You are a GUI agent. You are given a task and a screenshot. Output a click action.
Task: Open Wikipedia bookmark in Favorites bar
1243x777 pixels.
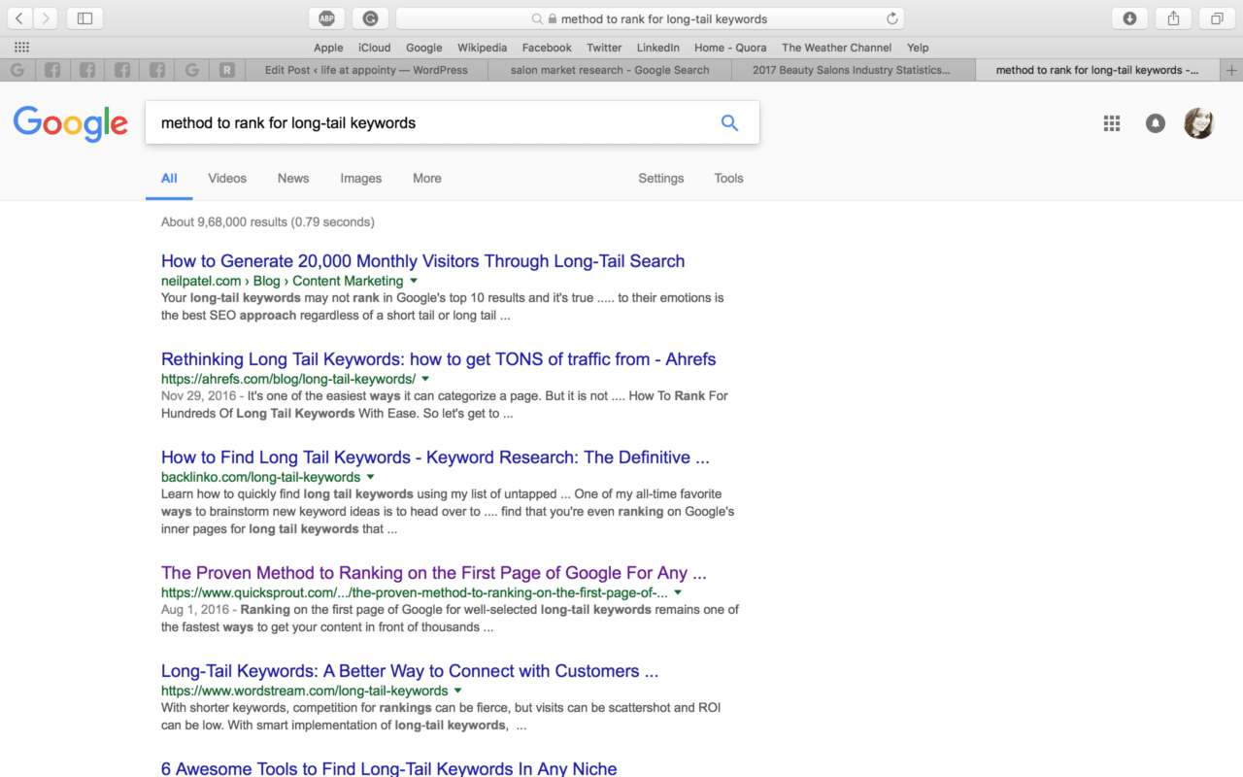pos(483,48)
